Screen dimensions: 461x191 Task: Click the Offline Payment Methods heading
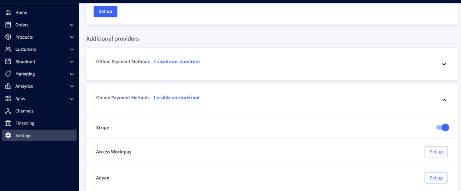[x=123, y=62]
